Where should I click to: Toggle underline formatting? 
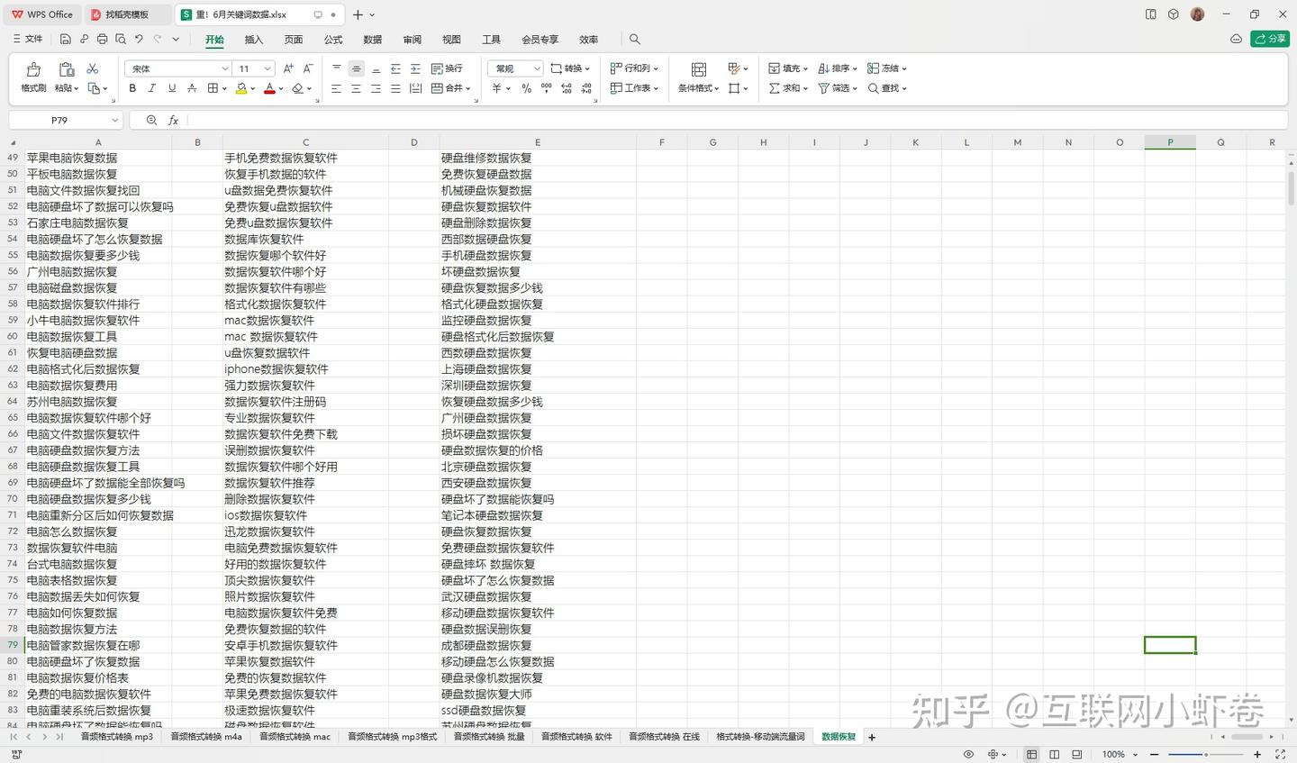click(171, 87)
